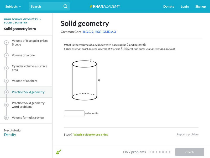Click the scratchpad pencil icon

59,152
